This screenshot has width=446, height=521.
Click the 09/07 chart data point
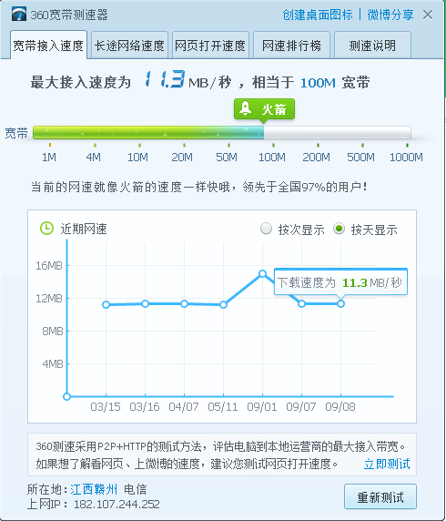click(x=301, y=303)
